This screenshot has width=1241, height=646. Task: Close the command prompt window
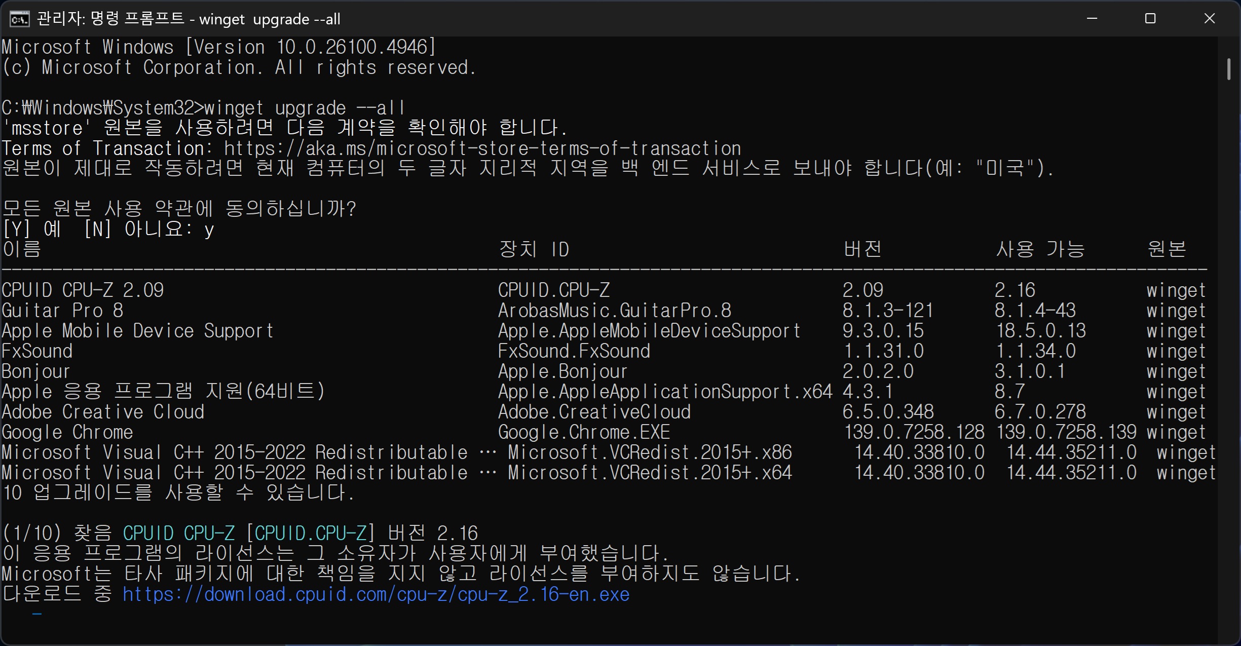[1209, 19]
